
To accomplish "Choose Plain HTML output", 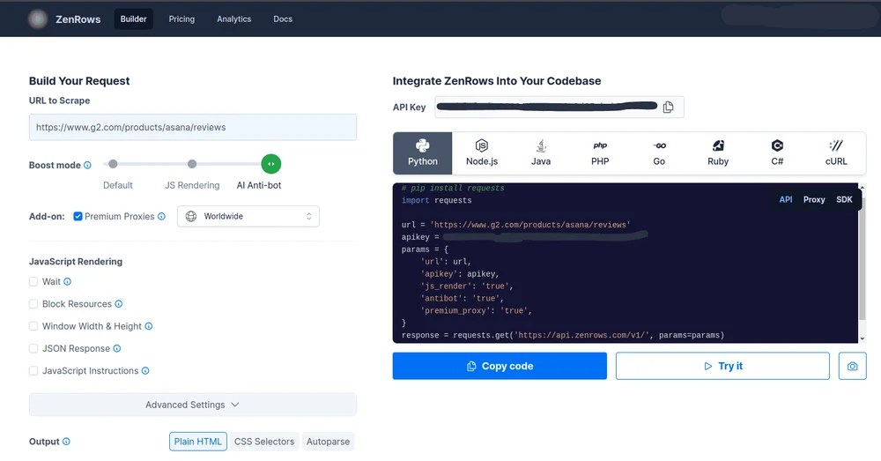I will coord(197,442).
